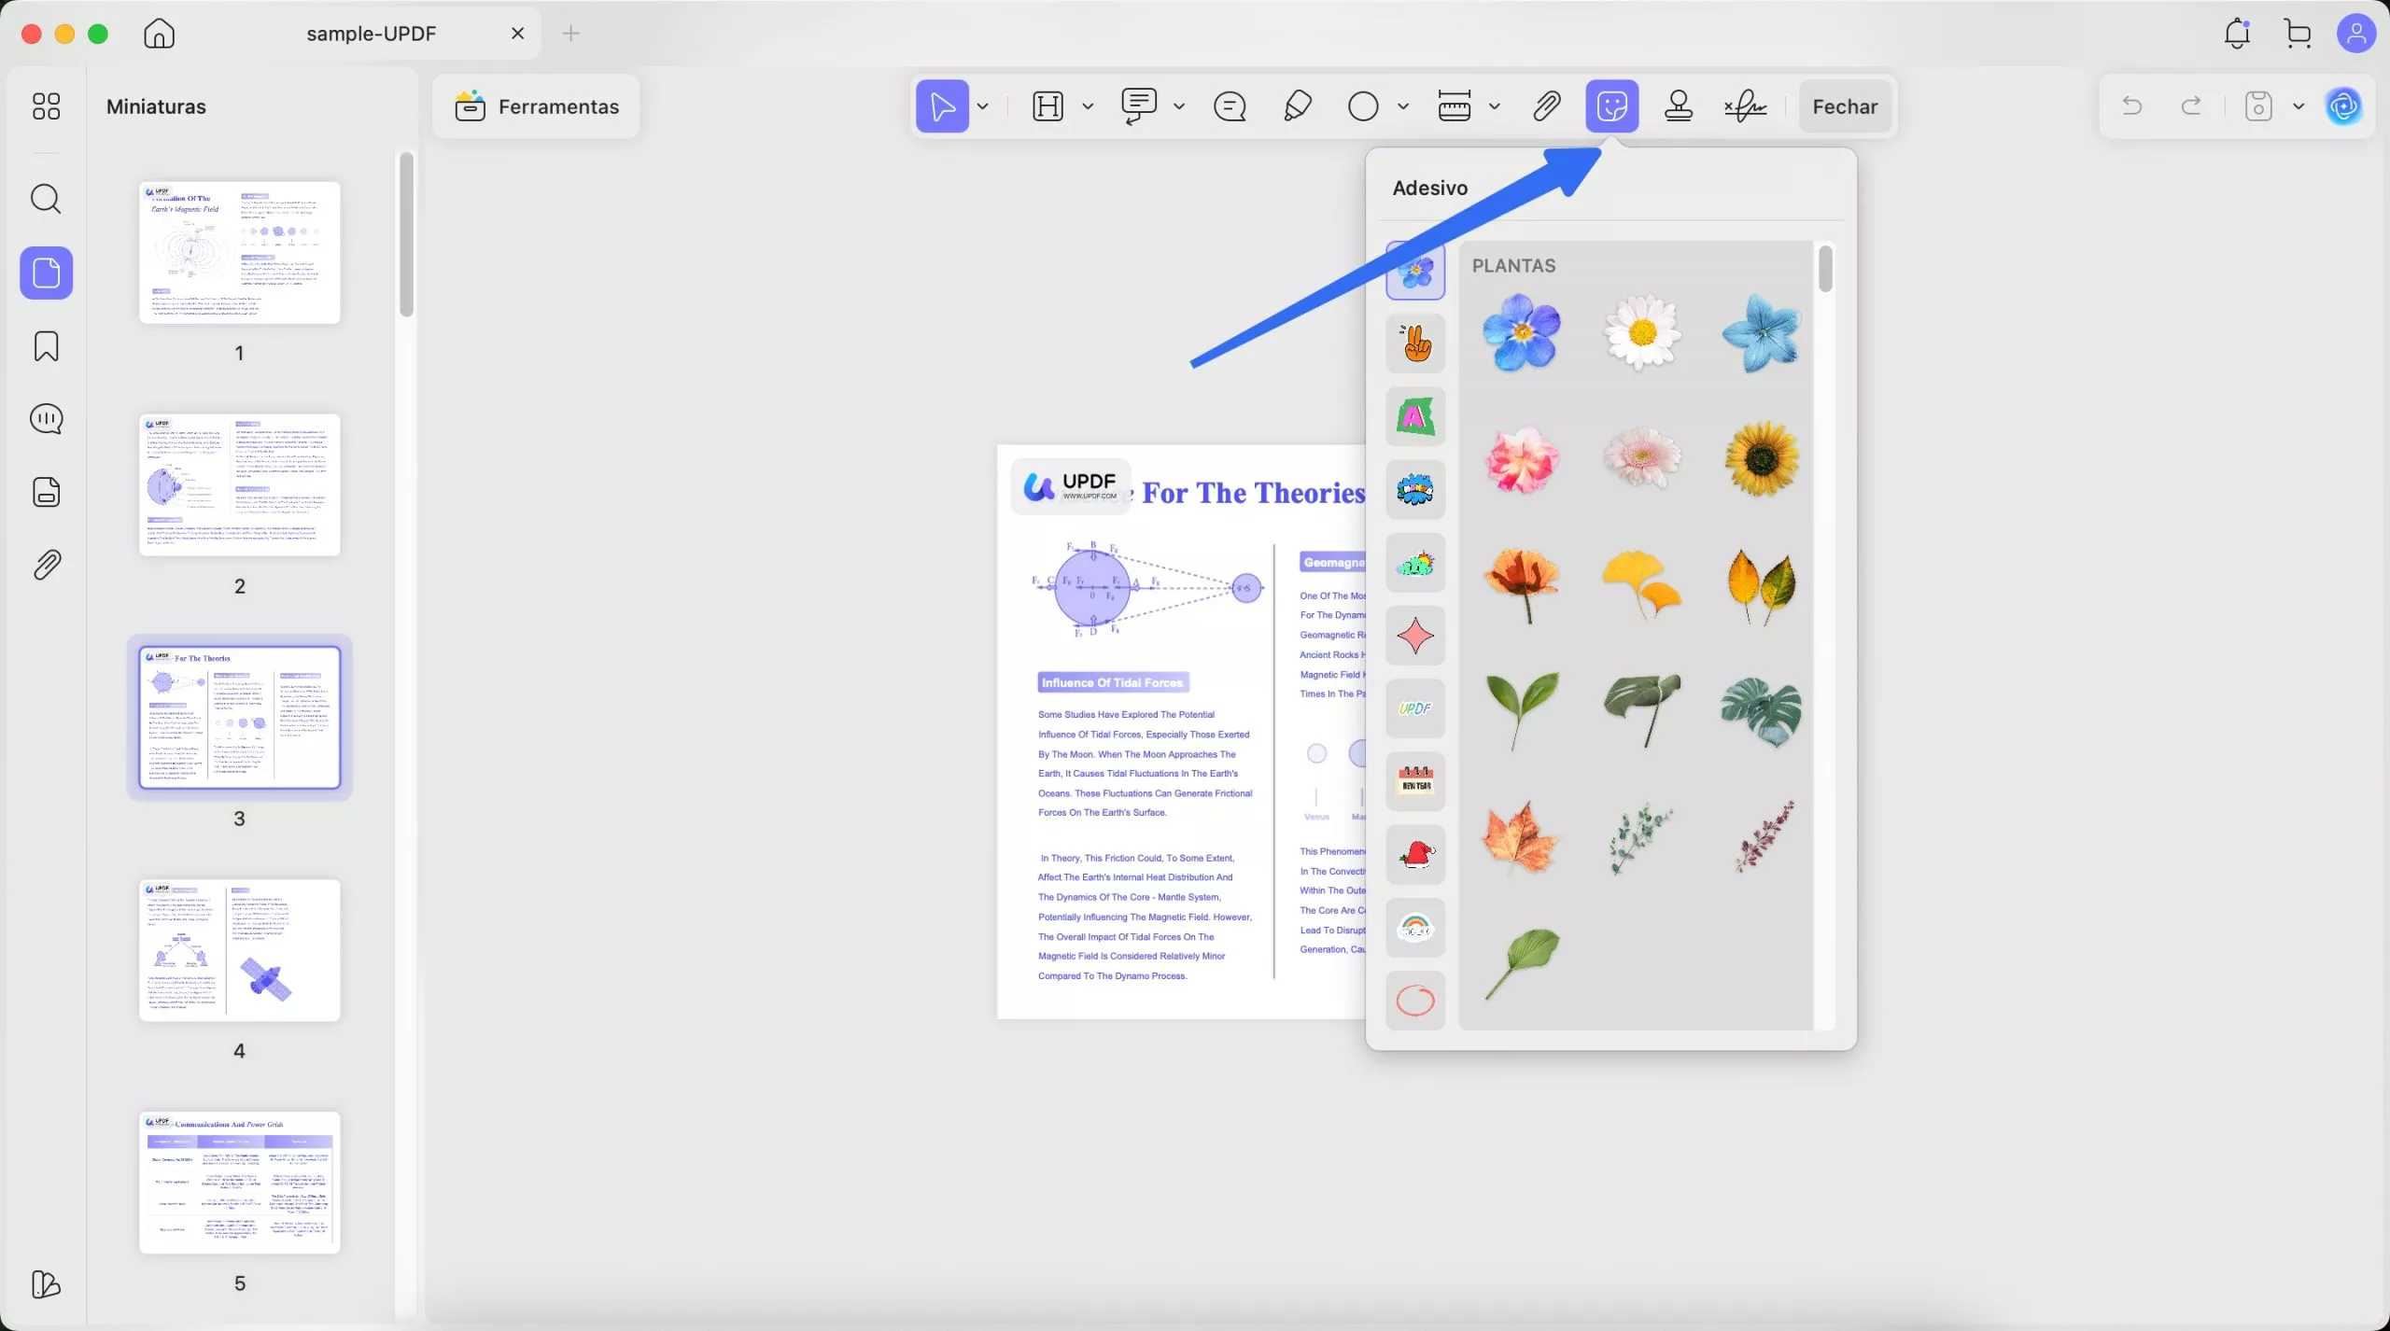Switch to the sample-UPDF tab
Image resolution: width=2390 pixels, height=1331 pixels.
pyautogui.click(x=372, y=34)
